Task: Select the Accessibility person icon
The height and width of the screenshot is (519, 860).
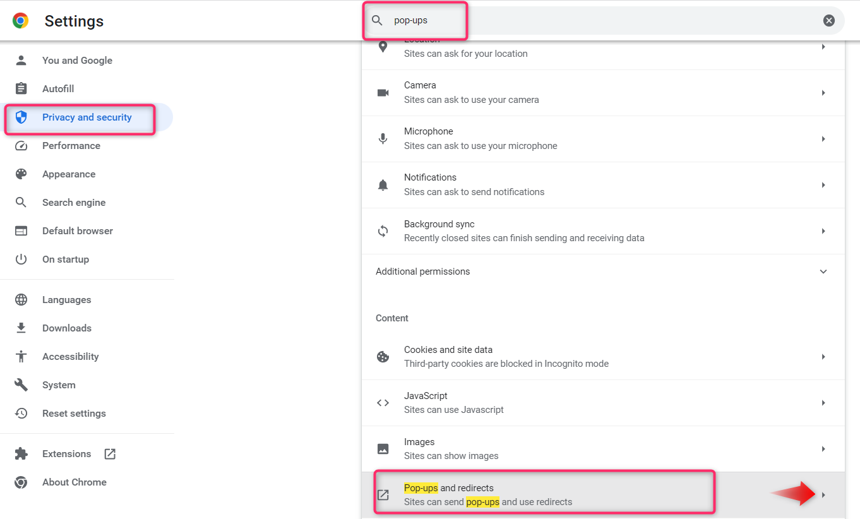Action: point(21,357)
